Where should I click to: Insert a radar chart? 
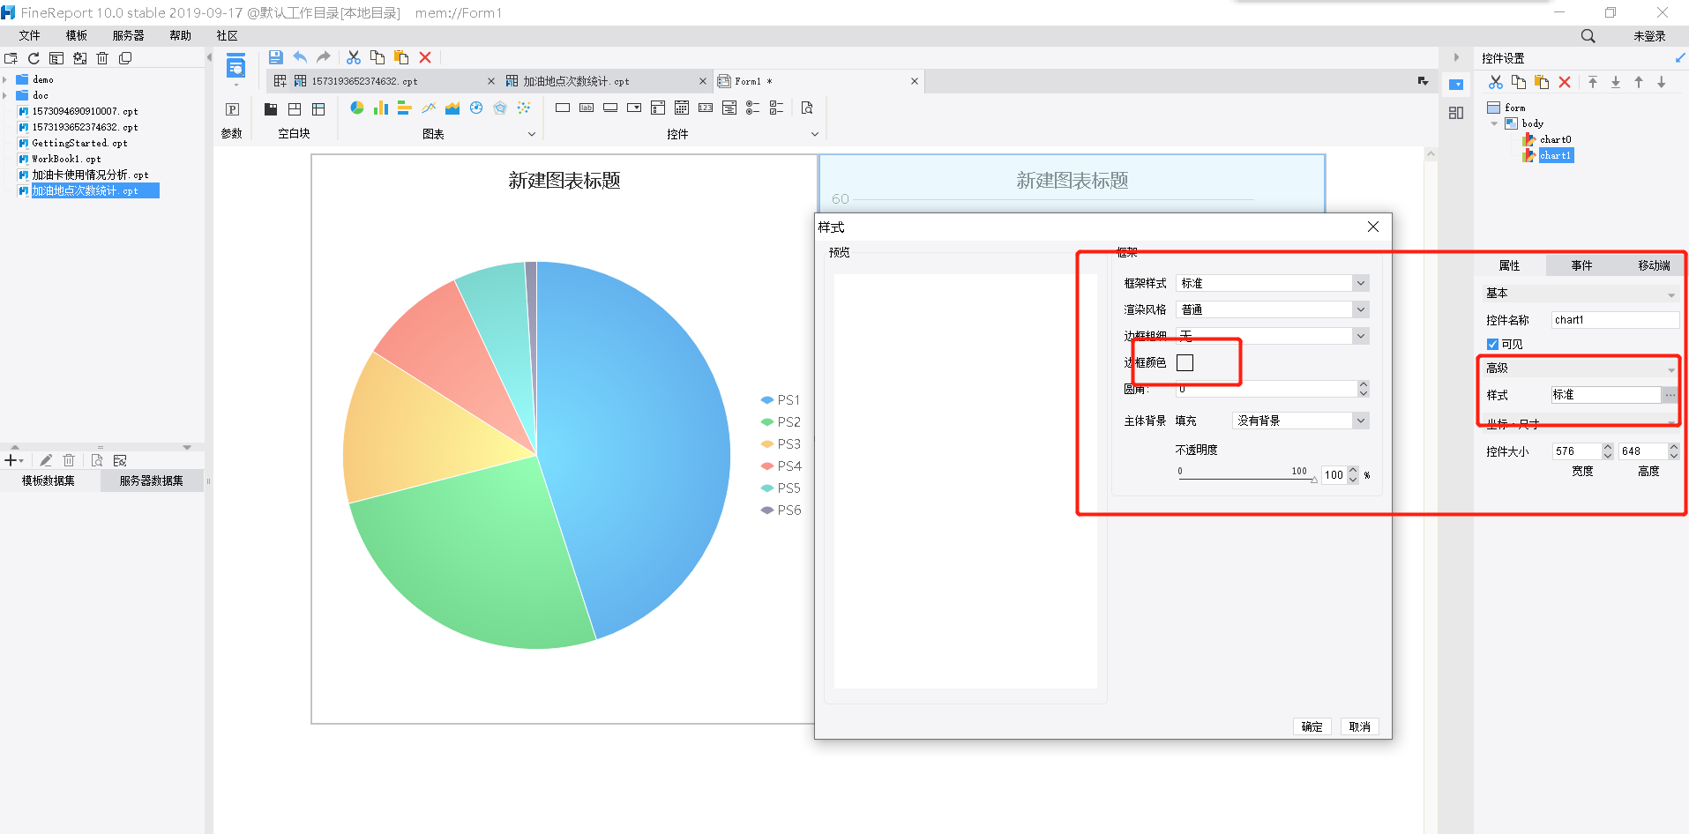500,108
